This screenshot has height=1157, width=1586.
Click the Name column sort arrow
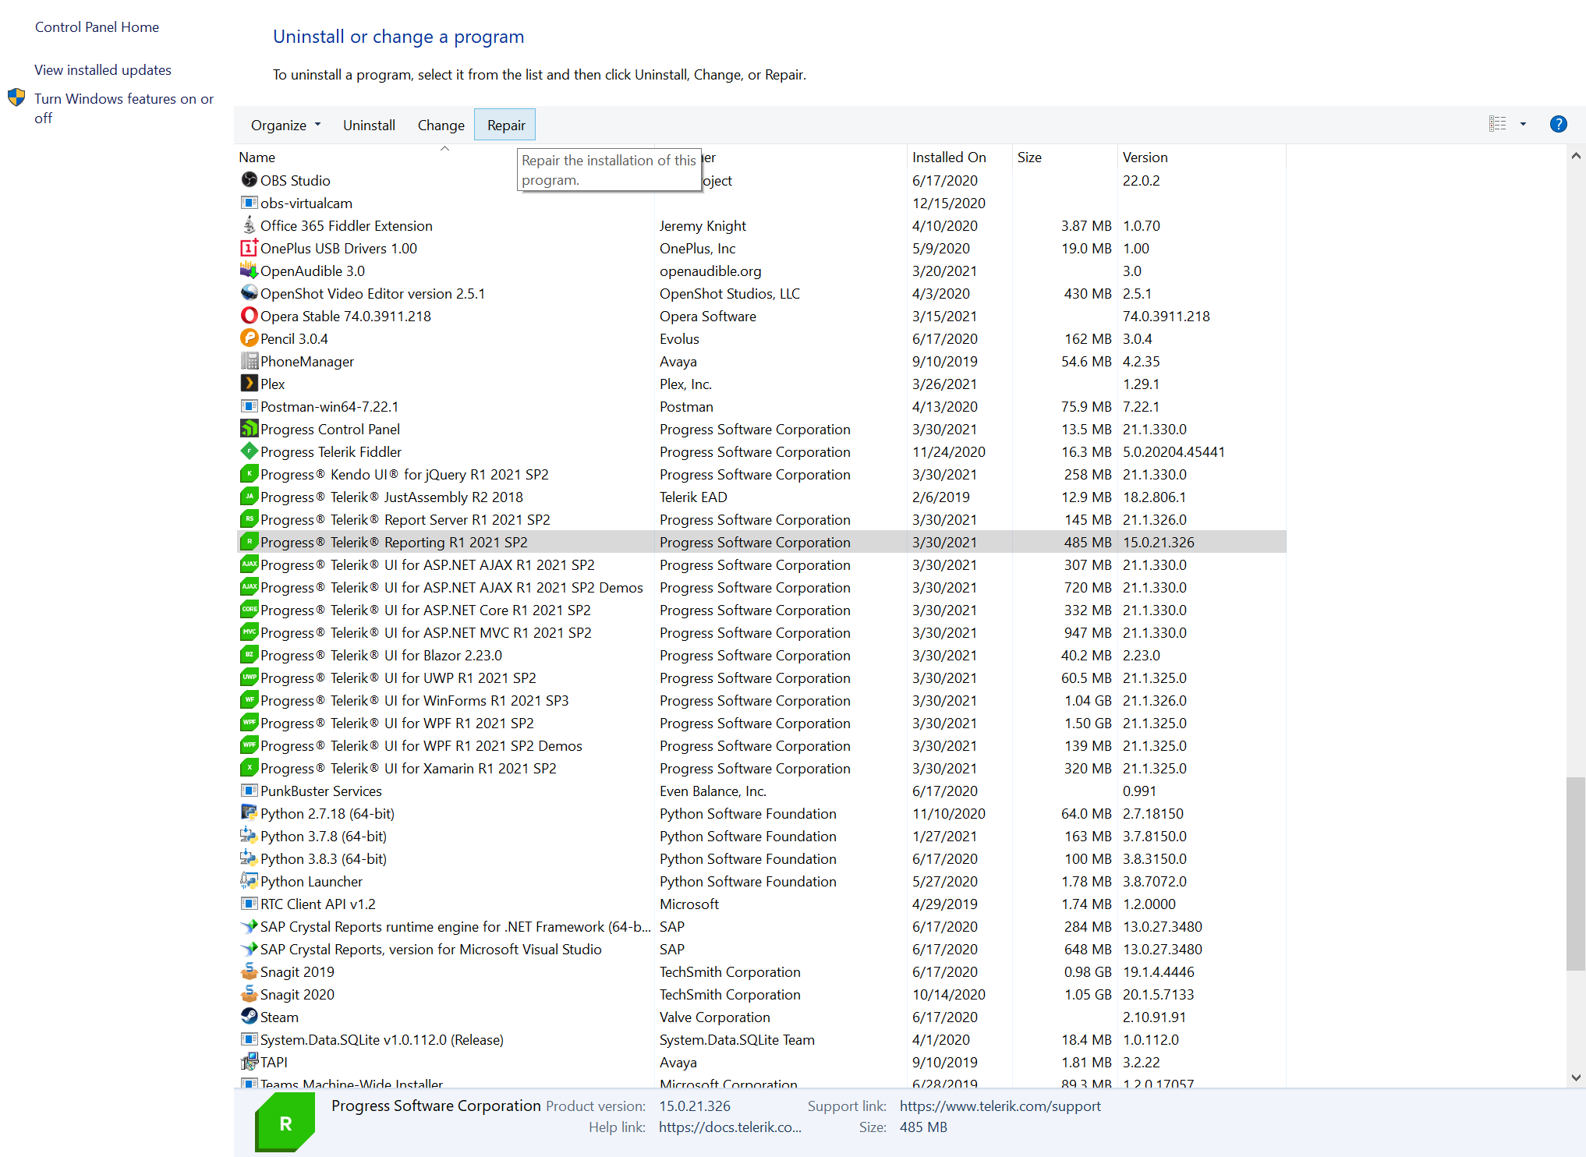tap(444, 148)
